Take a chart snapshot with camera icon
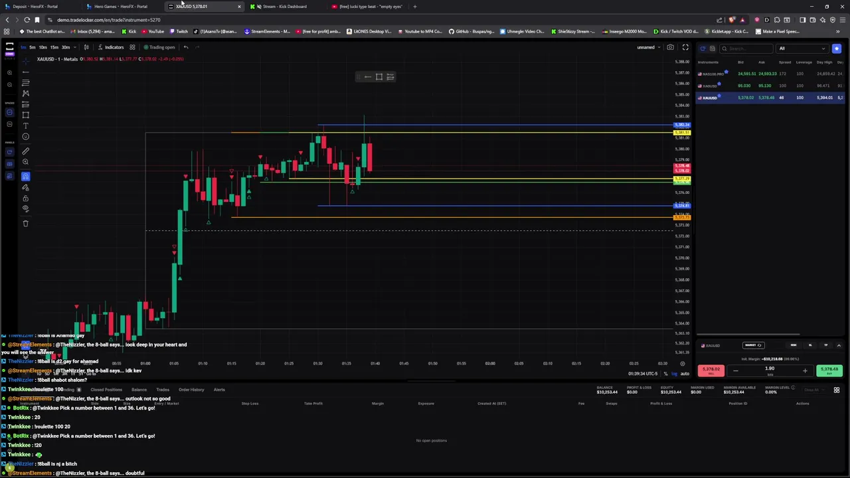Image resolution: width=850 pixels, height=478 pixels. point(670,47)
